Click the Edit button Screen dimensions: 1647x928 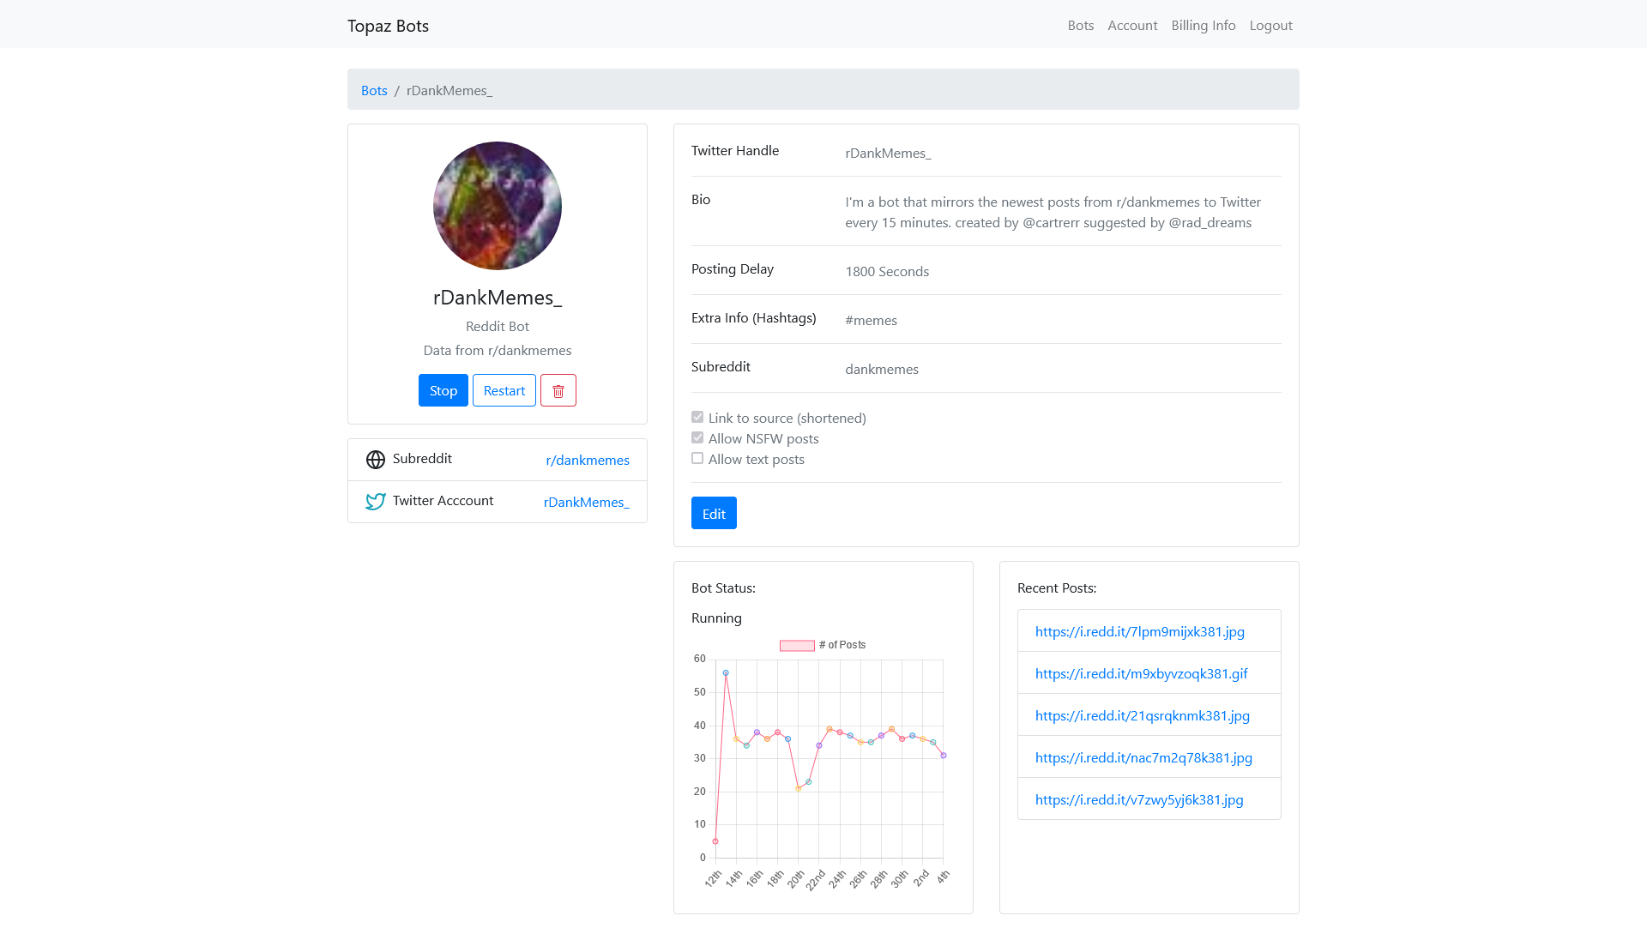click(x=714, y=513)
